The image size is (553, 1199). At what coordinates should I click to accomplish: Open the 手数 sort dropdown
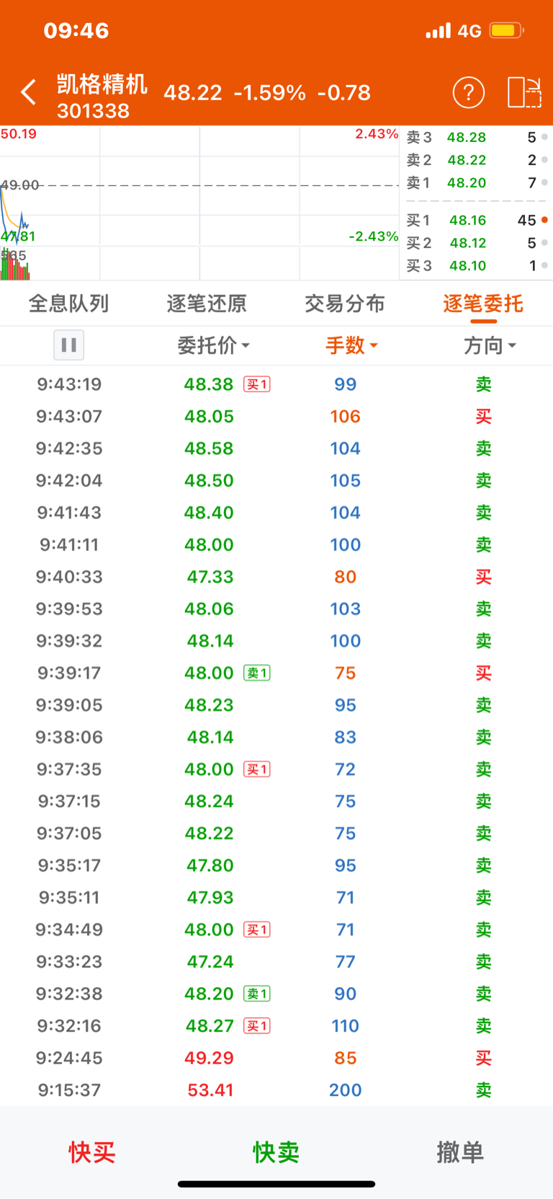(351, 345)
